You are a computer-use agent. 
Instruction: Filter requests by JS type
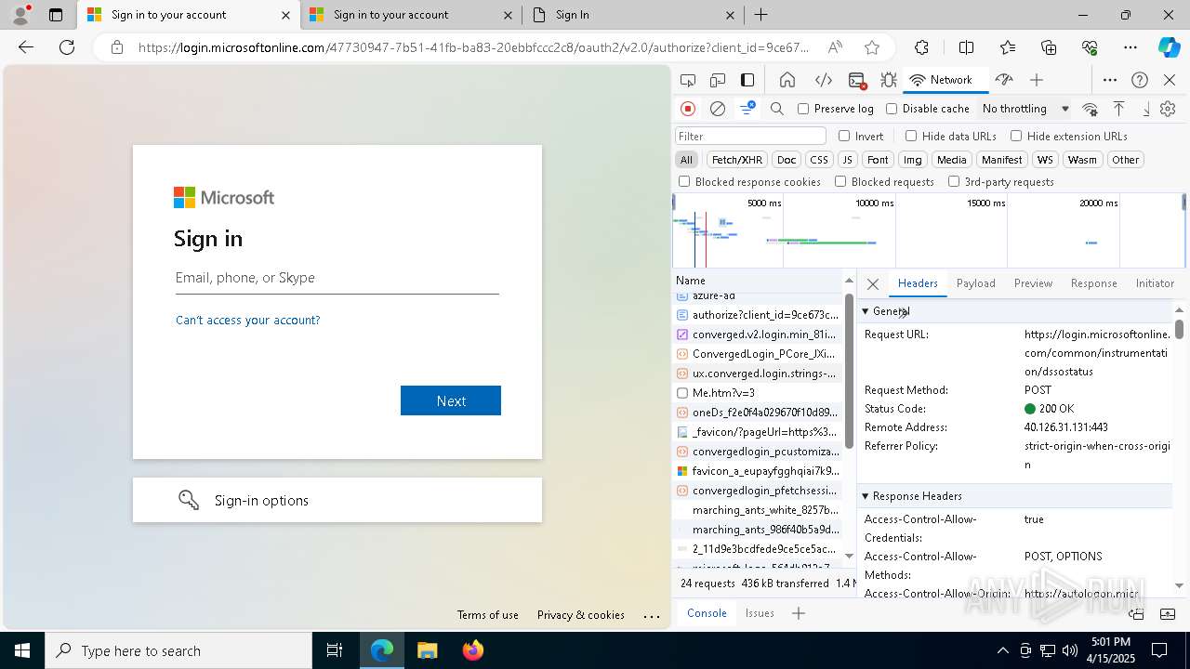pos(846,160)
